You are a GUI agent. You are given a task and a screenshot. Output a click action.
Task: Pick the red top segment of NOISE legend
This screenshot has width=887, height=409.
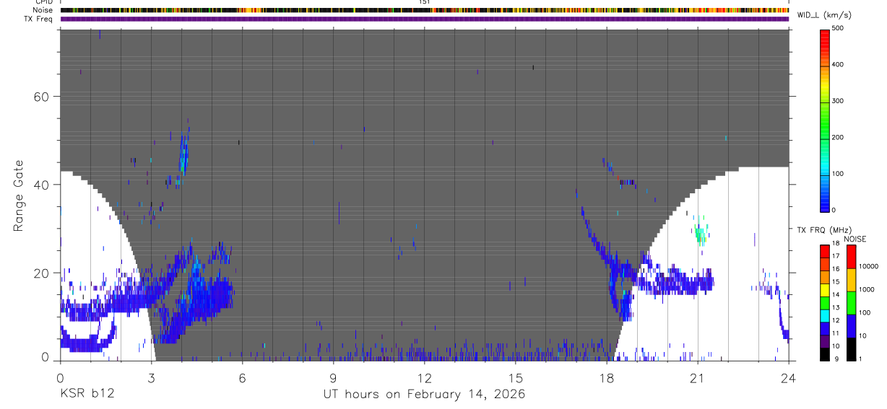pyautogui.click(x=850, y=256)
